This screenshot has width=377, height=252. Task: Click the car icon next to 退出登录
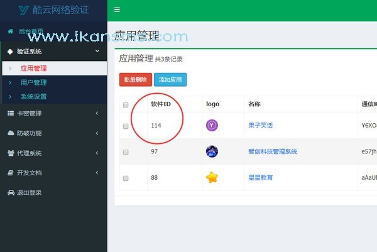click(x=11, y=192)
